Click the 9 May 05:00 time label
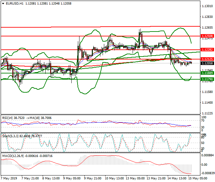This screenshot has width=215, height=182. [72, 178]
